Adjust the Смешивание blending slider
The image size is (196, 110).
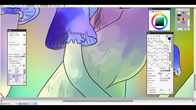click(x=165, y=90)
